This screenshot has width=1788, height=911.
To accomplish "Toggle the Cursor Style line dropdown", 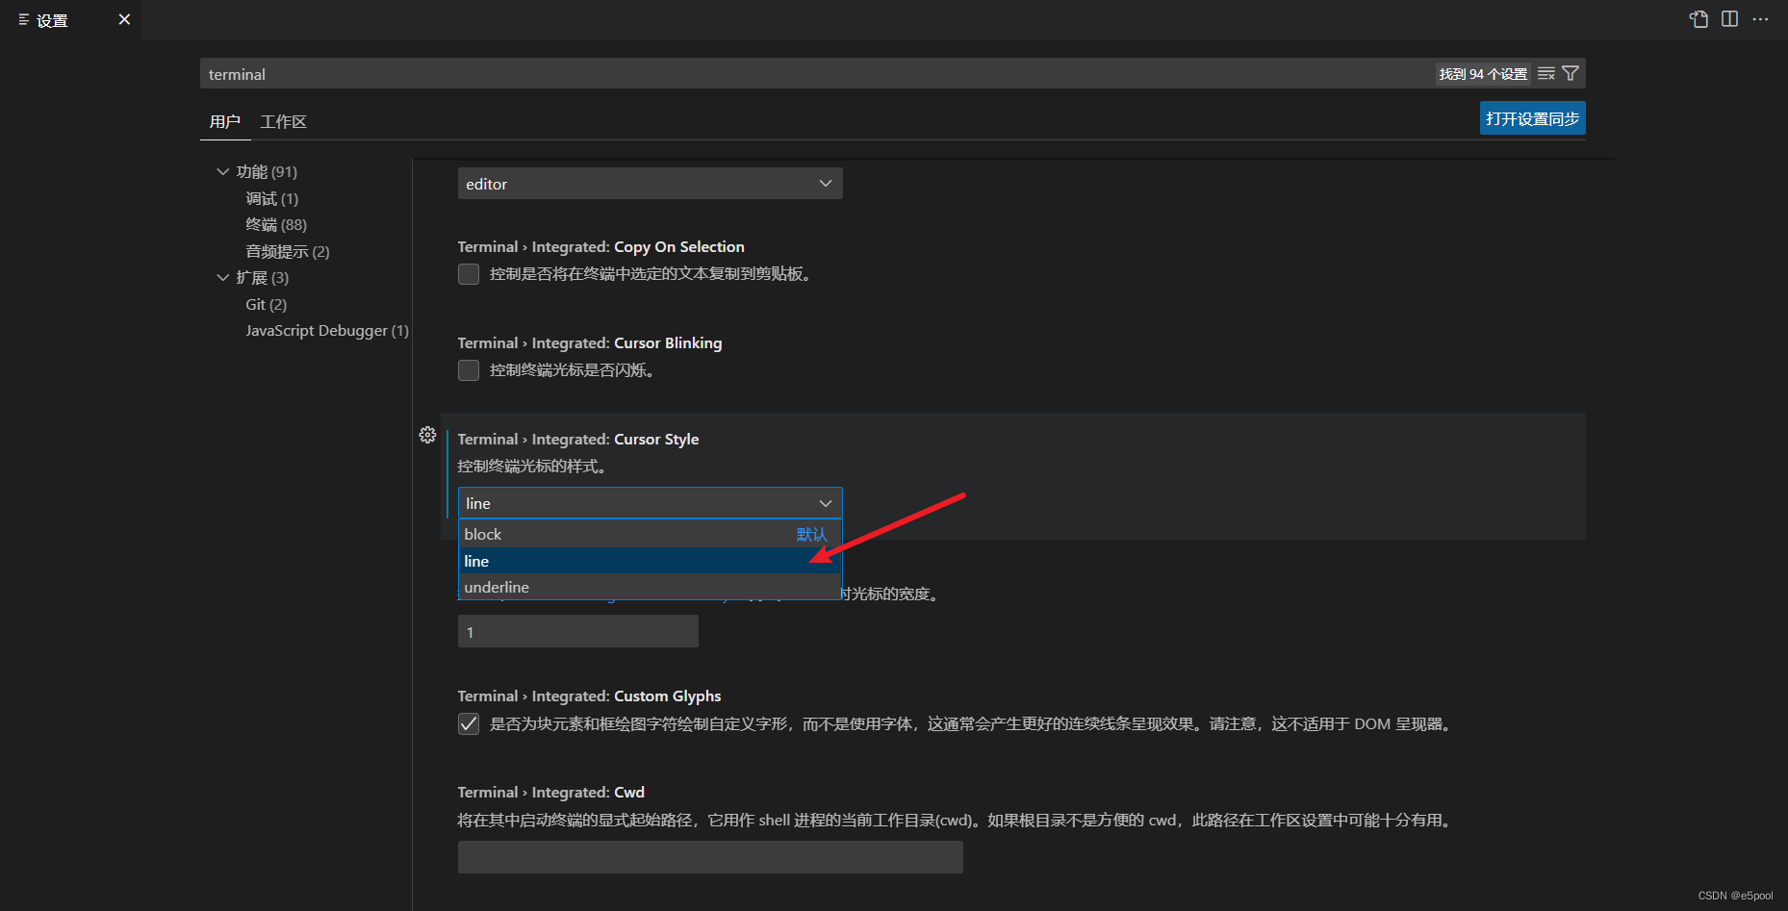I will tap(651, 503).
